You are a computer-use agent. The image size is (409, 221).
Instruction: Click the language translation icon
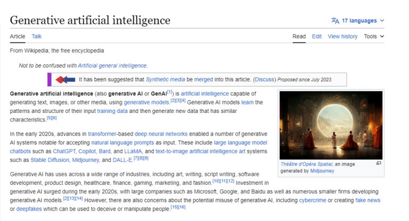[334, 21]
